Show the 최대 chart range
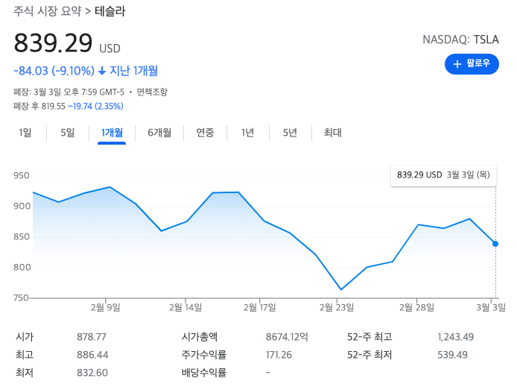The image size is (517, 384). [332, 133]
